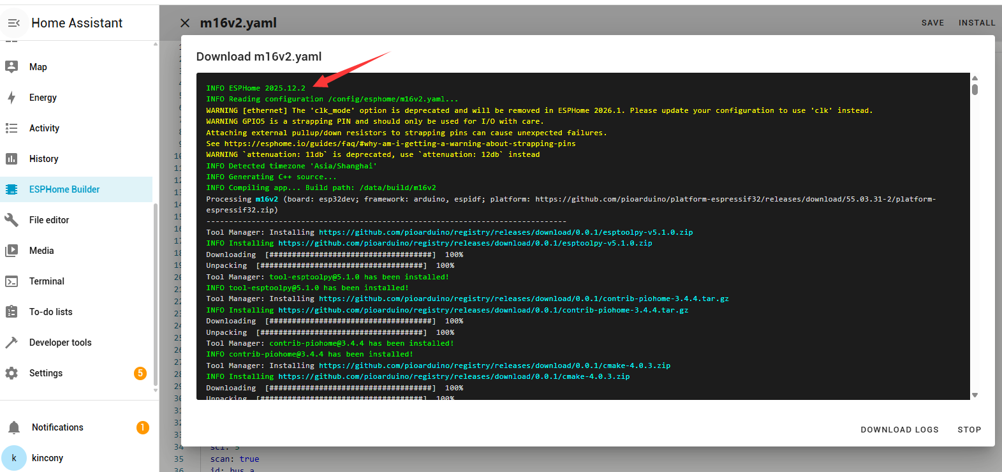The width and height of the screenshot is (1002, 472).
Task: Click the History chart icon
Action: pyautogui.click(x=11, y=159)
